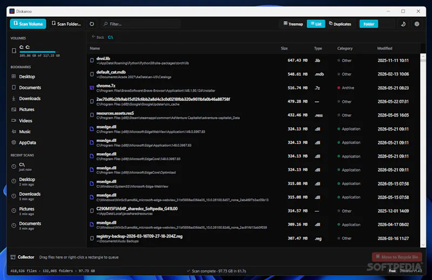The width and height of the screenshot is (432, 280).
Task: Click Archive category dot on chrome.7z row
Action: coord(339,88)
